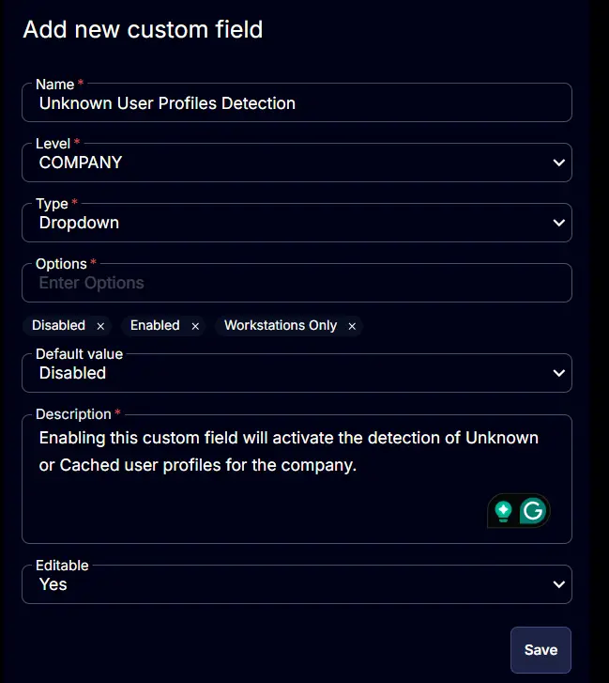Click the Disabled default value text
Viewport: 609px width, 683px height.
click(72, 373)
